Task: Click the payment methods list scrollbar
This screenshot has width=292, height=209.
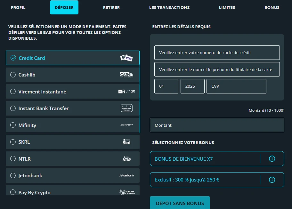Action: tap(140, 92)
